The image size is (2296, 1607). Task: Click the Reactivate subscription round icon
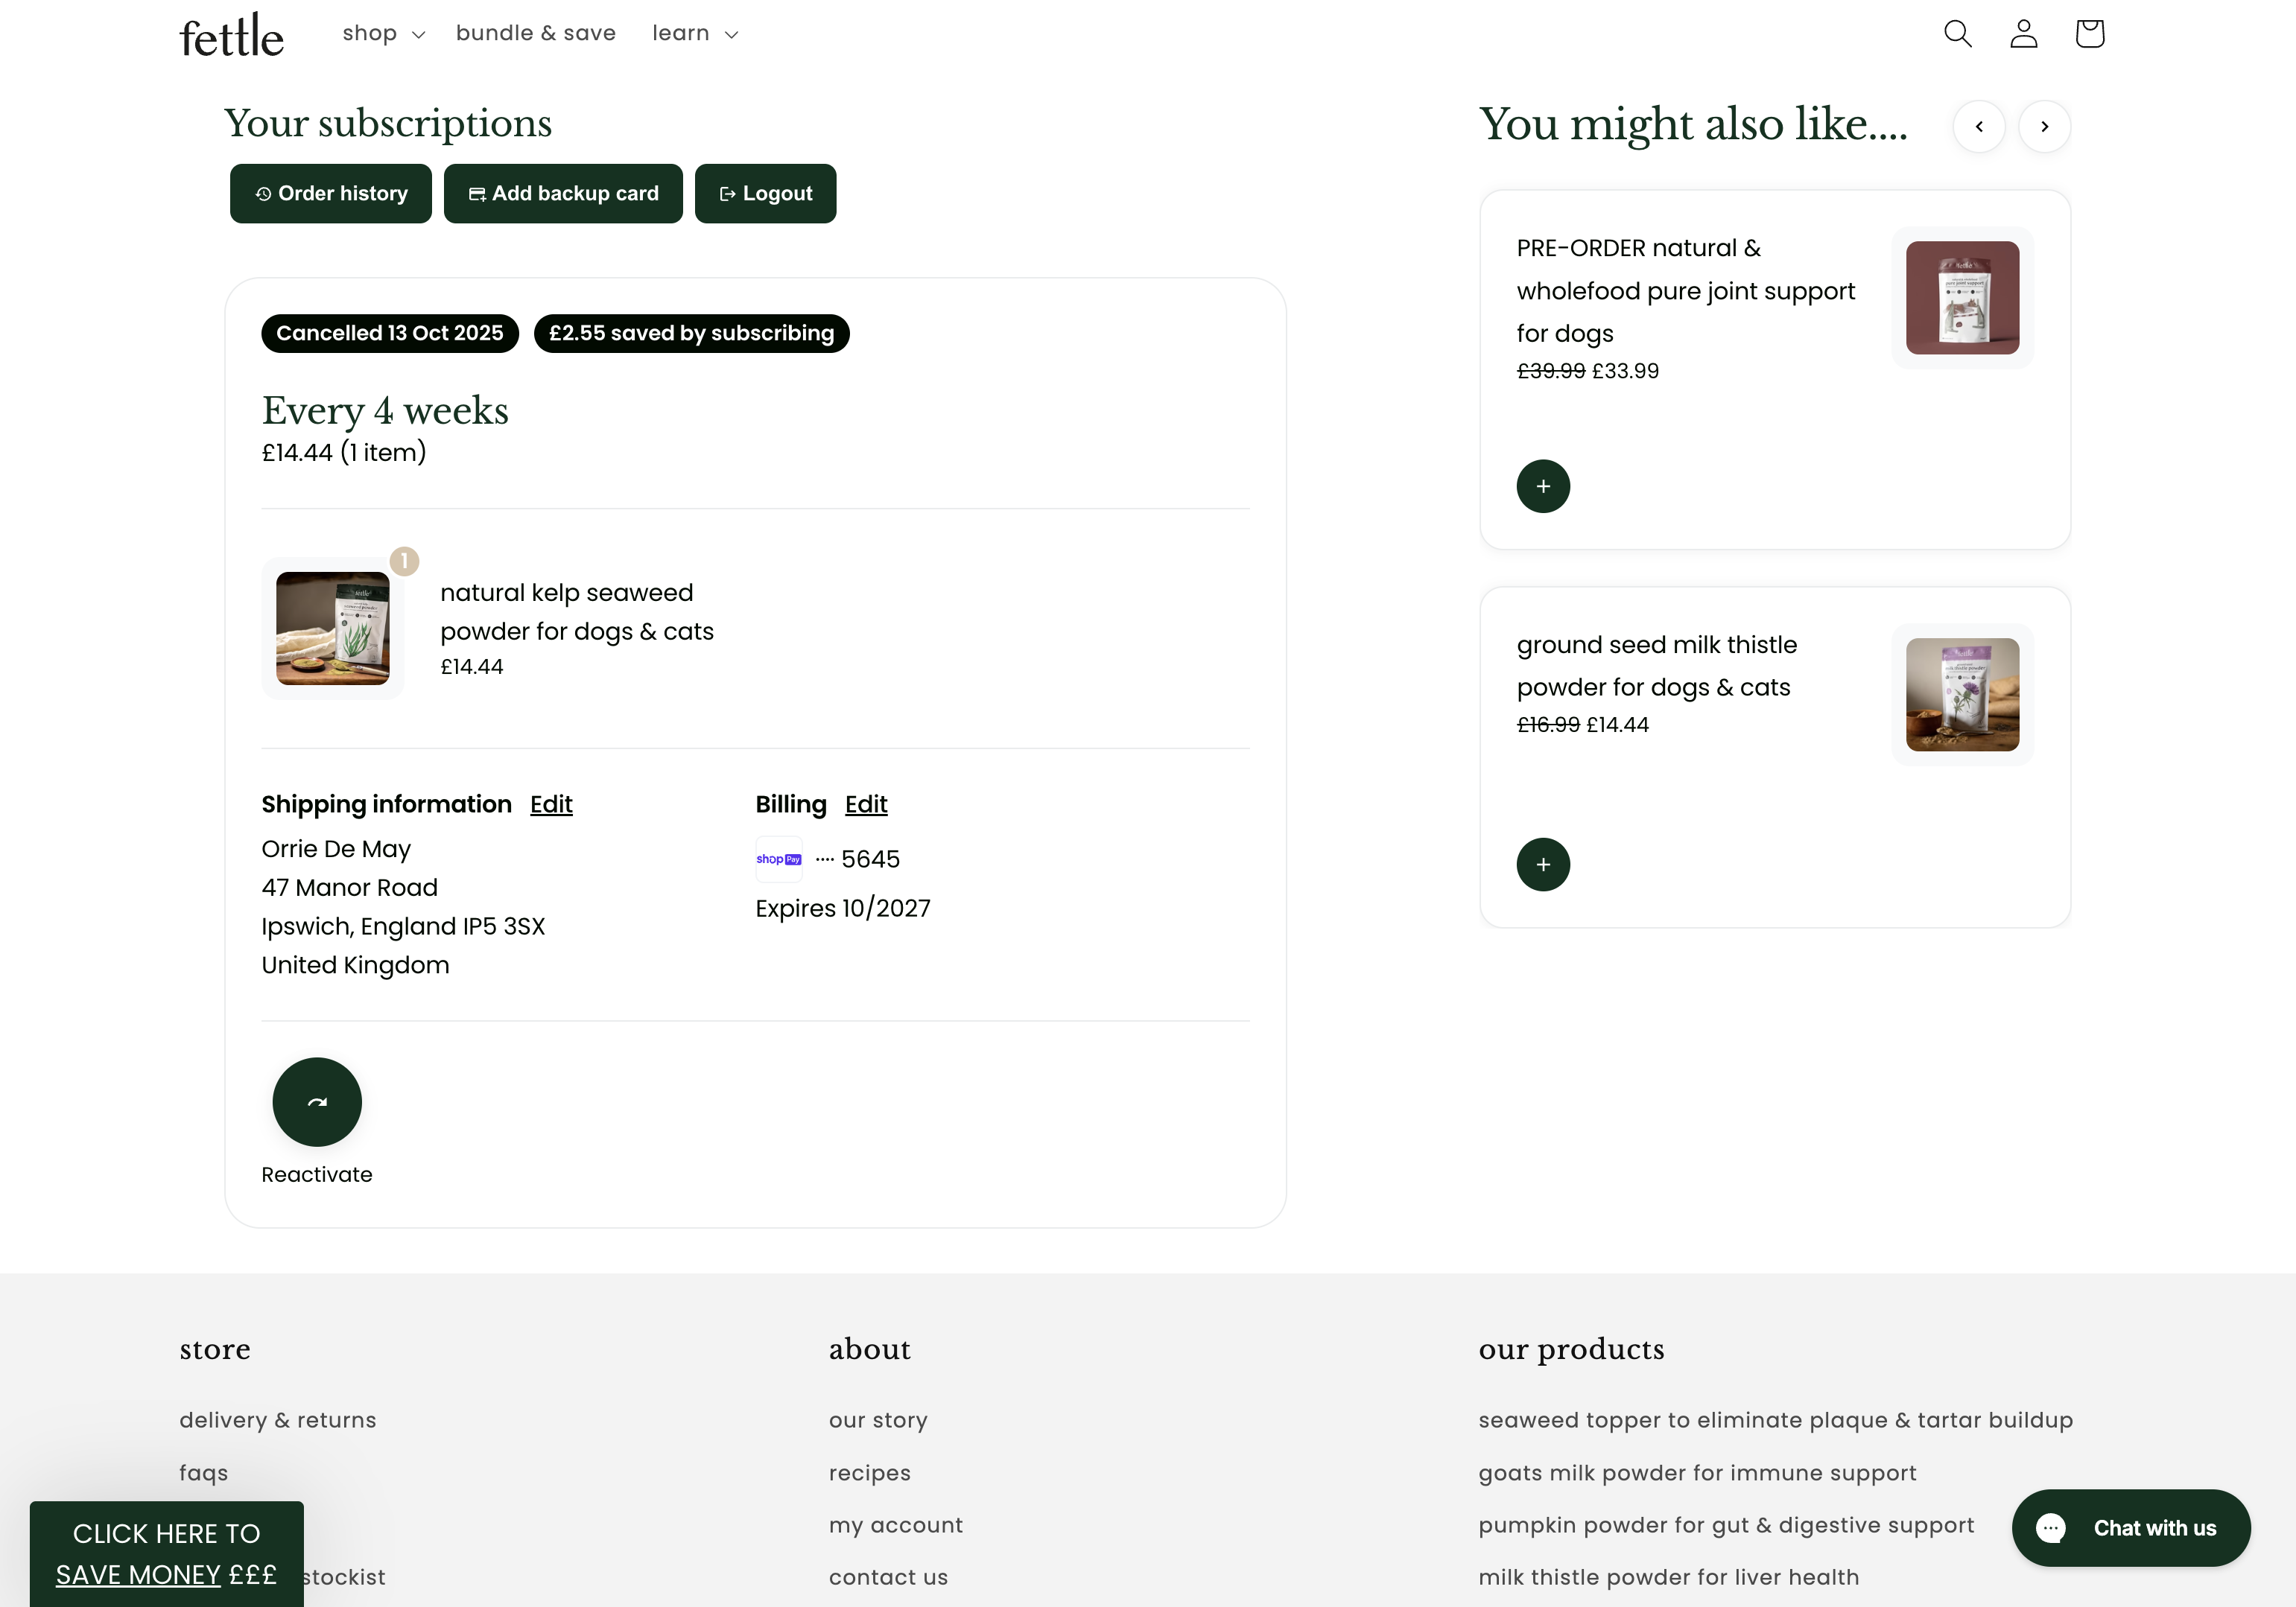tap(317, 1101)
